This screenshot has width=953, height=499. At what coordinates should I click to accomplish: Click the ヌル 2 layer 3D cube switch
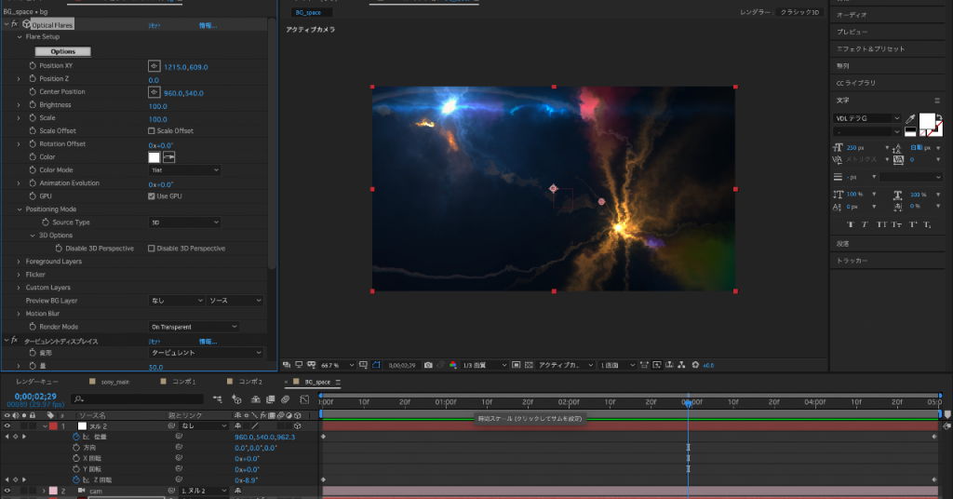(x=297, y=426)
